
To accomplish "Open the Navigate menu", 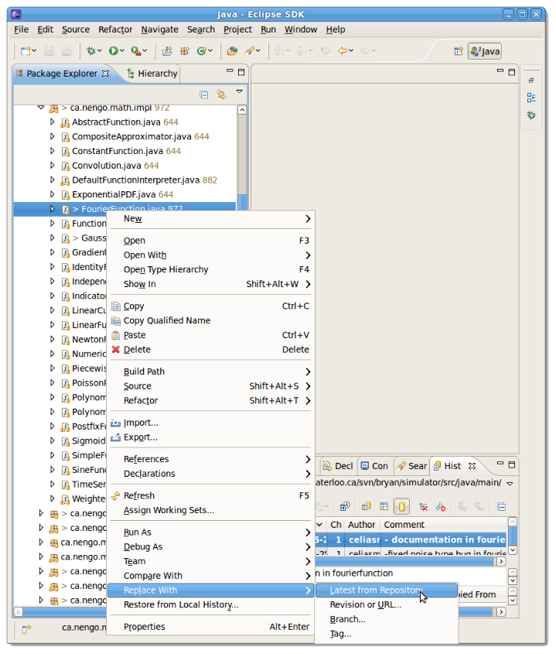I will (x=159, y=29).
